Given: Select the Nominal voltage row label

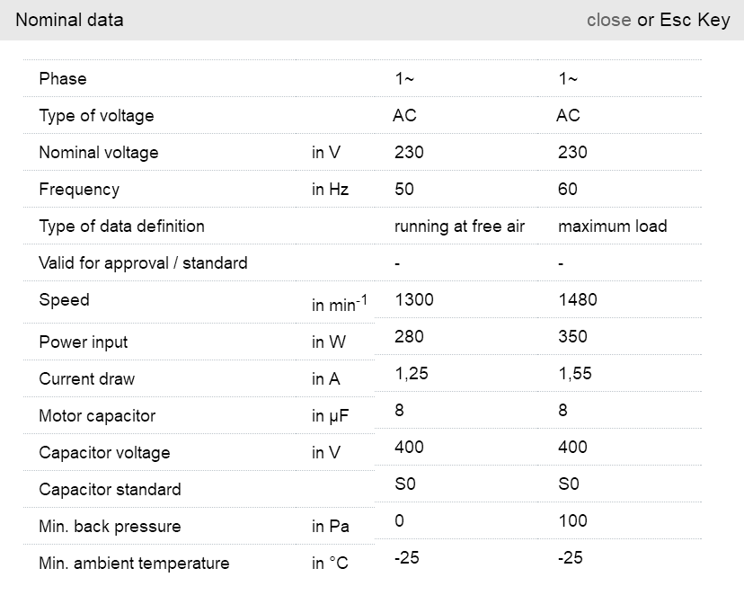Looking at the screenshot, I should [98, 153].
